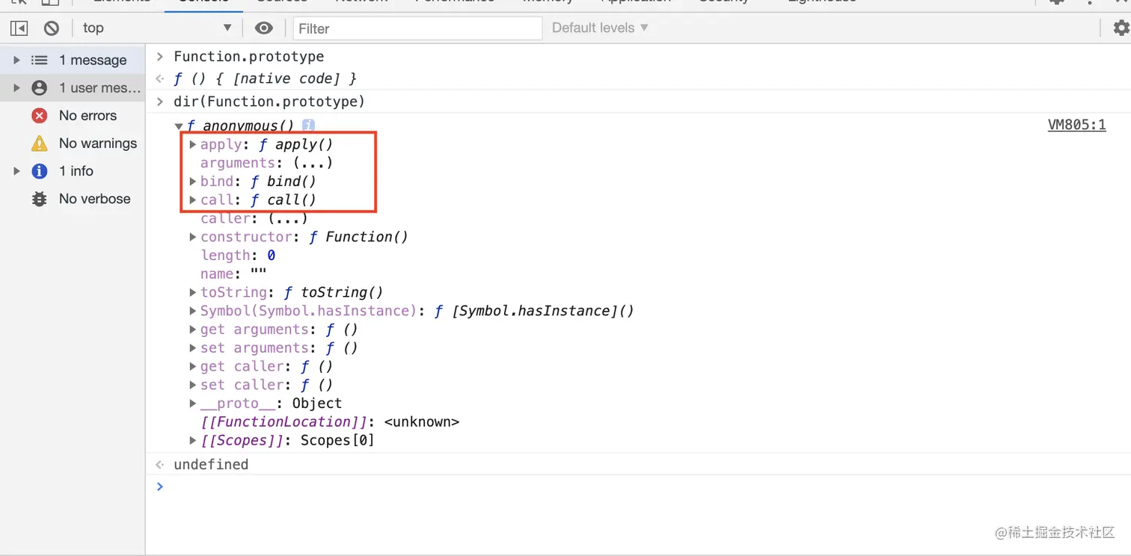Hide the console sidebar panel
The width and height of the screenshot is (1131, 556).
pos(19,28)
